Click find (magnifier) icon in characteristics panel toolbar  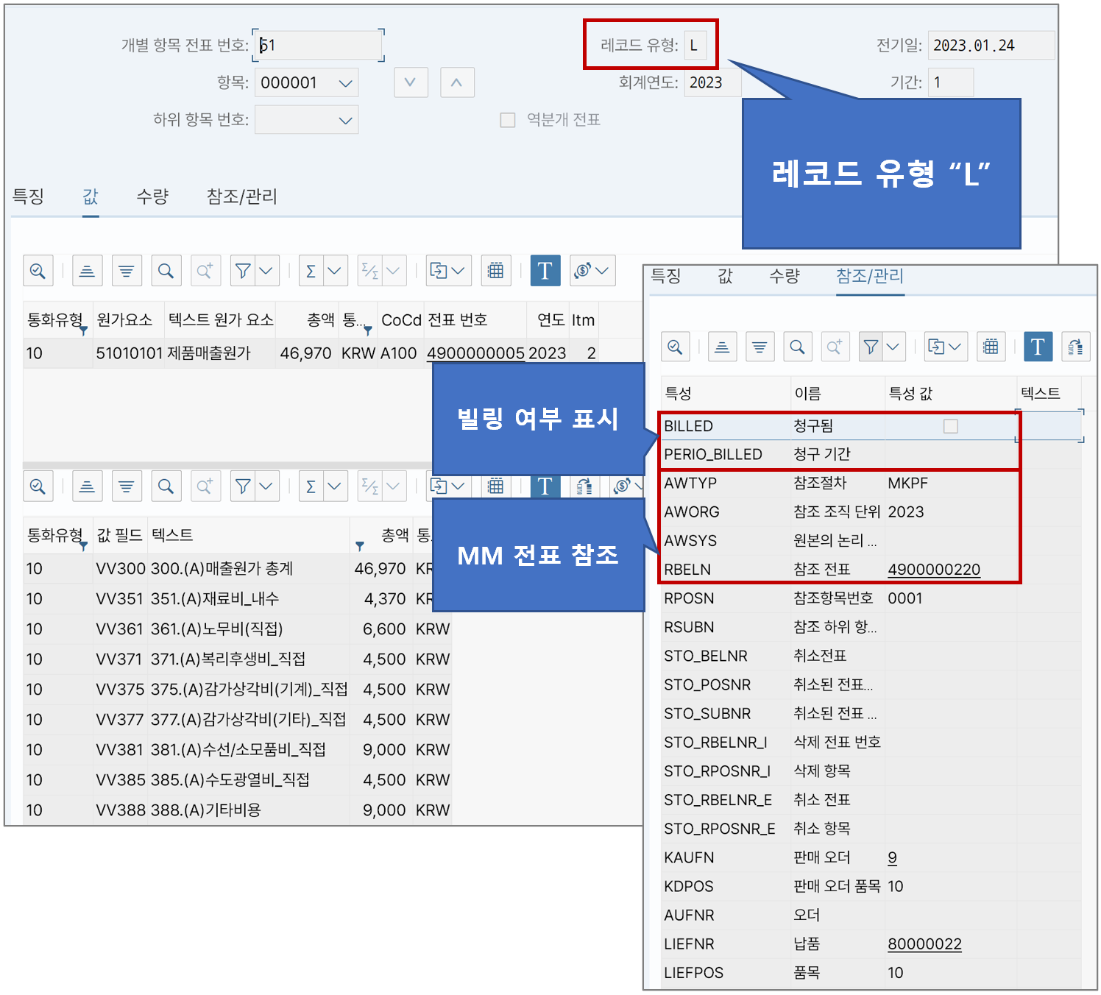797,346
